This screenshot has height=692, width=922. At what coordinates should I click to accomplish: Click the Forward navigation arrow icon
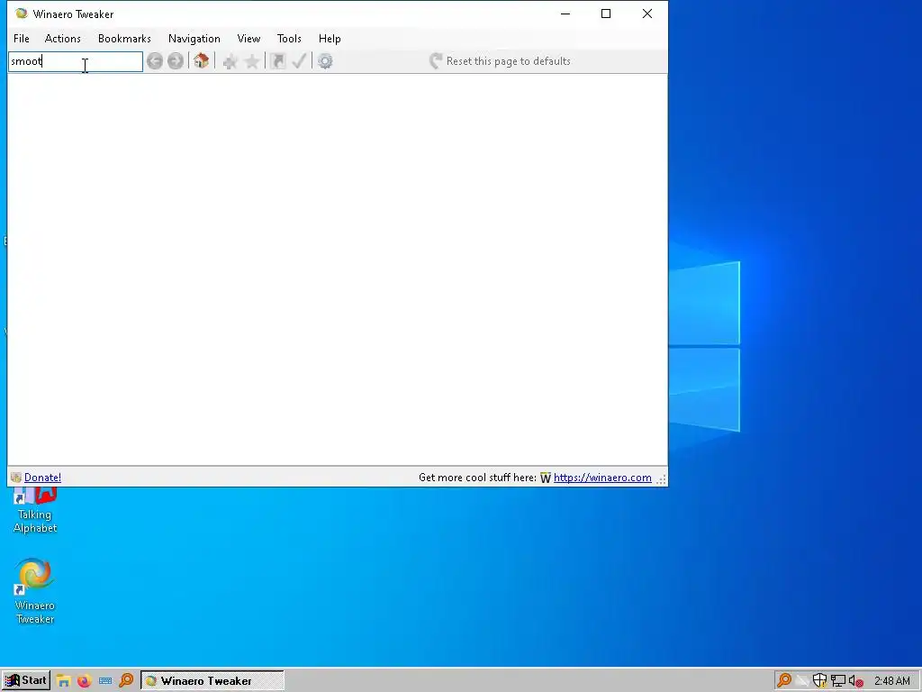point(176,61)
